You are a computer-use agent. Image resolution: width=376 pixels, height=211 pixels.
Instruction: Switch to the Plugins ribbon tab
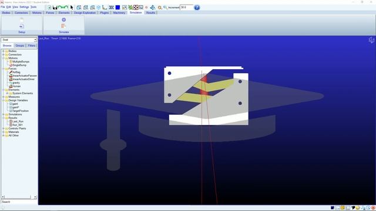click(105, 13)
